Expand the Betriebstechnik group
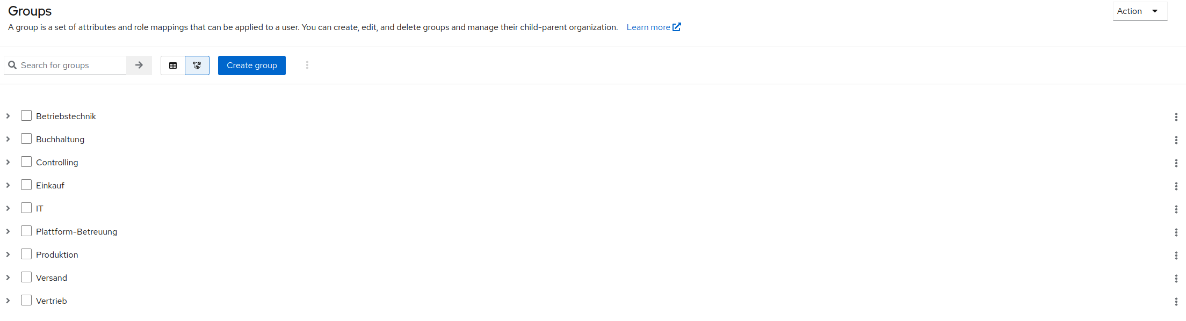The height and width of the screenshot is (321, 1186). [x=8, y=116]
